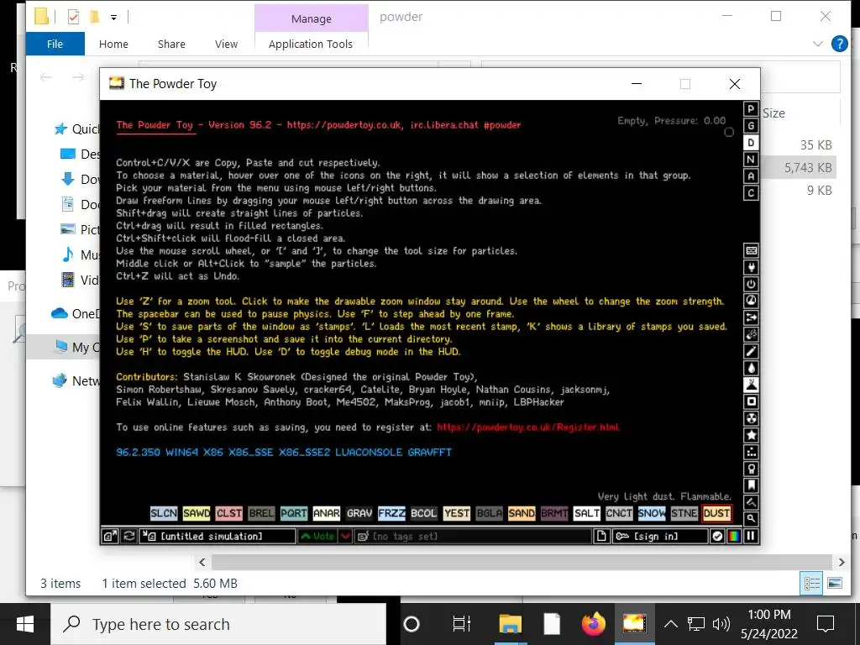The height and width of the screenshot is (645, 860).
Task: Click the Manage contextual tab
Action: 312,18
